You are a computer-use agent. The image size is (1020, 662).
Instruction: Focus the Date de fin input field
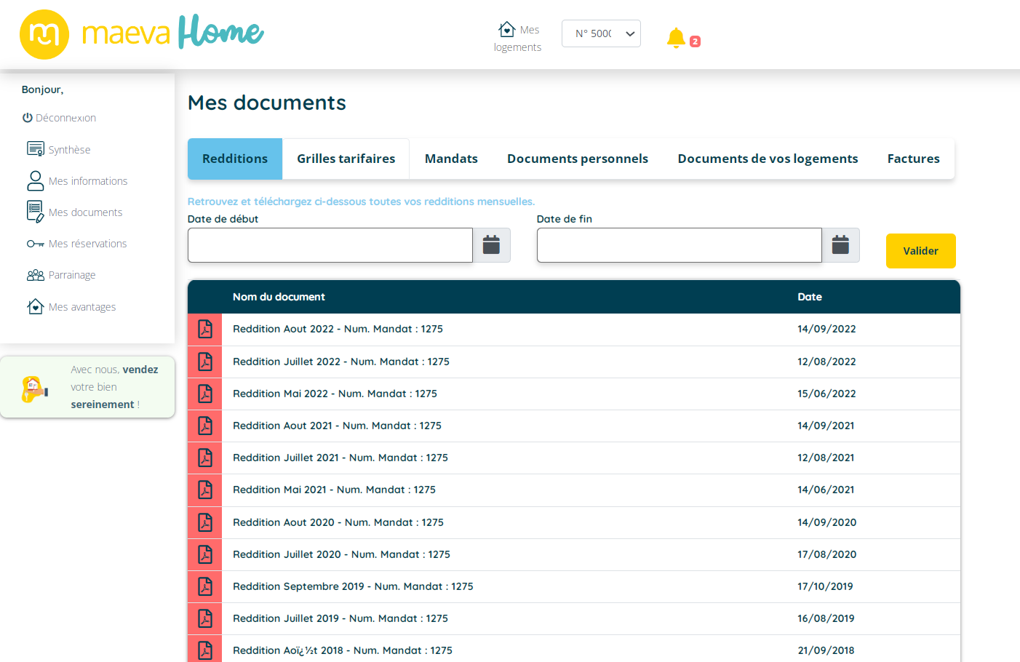(680, 245)
